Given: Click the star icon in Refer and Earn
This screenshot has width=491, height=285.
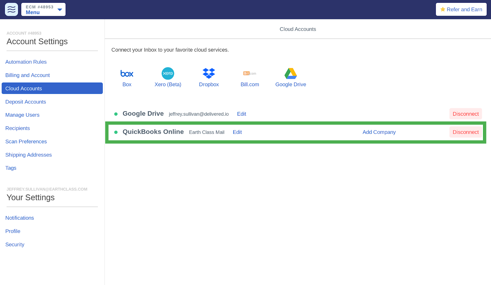Looking at the screenshot, I should (x=443, y=9).
